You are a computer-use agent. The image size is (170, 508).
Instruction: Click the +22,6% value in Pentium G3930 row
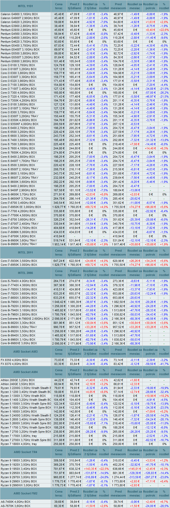(x=164, y=30)
